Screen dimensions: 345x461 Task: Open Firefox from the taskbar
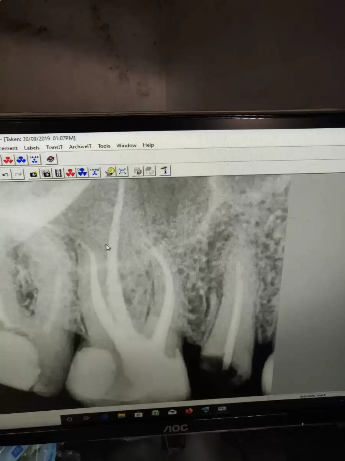189,411
